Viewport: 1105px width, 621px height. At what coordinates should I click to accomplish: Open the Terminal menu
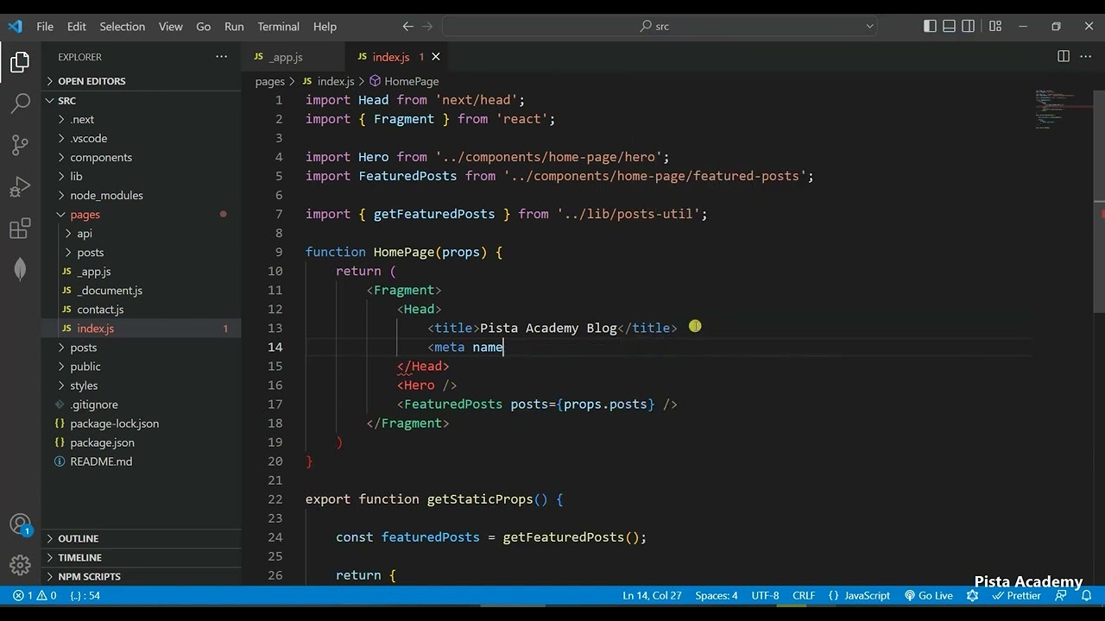[x=278, y=26]
